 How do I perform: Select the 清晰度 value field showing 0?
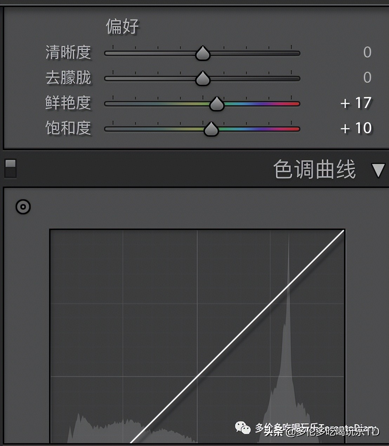pyautogui.click(x=367, y=52)
